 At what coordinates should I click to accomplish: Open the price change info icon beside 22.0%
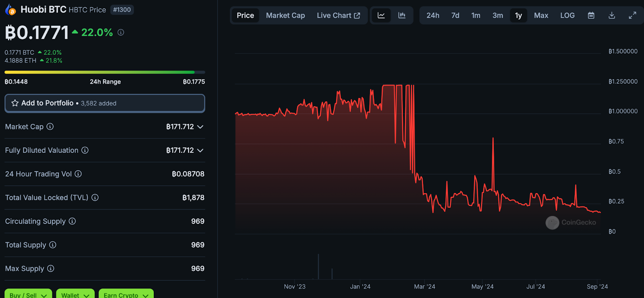(121, 33)
